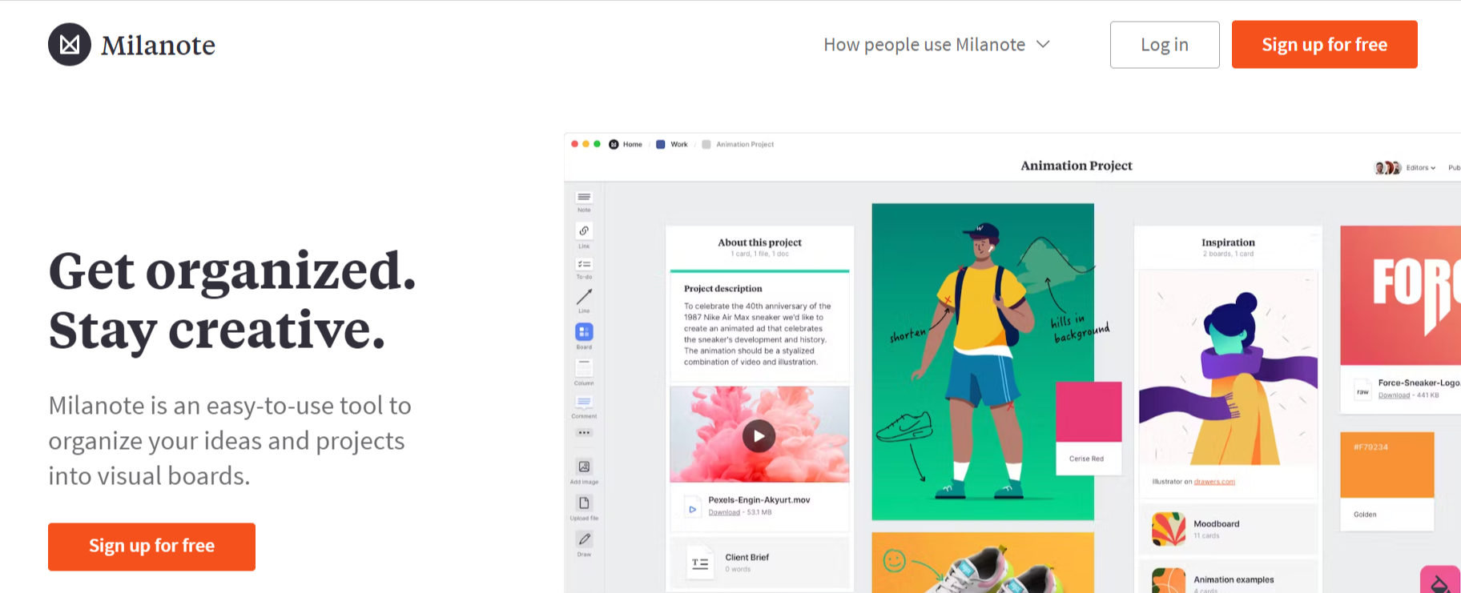Click the About this project column title
Image resolution: width=1461 pixels, height=593 pixels.
point(759,242)
